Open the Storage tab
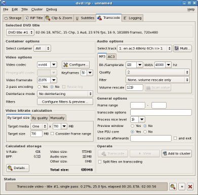This screenshot has width=198, height=195. pyautogui.click(x=13, y=18)
